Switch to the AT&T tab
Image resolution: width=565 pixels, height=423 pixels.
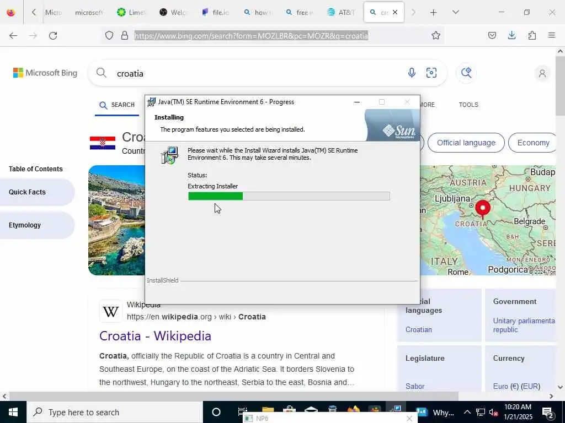pos(341,12)
